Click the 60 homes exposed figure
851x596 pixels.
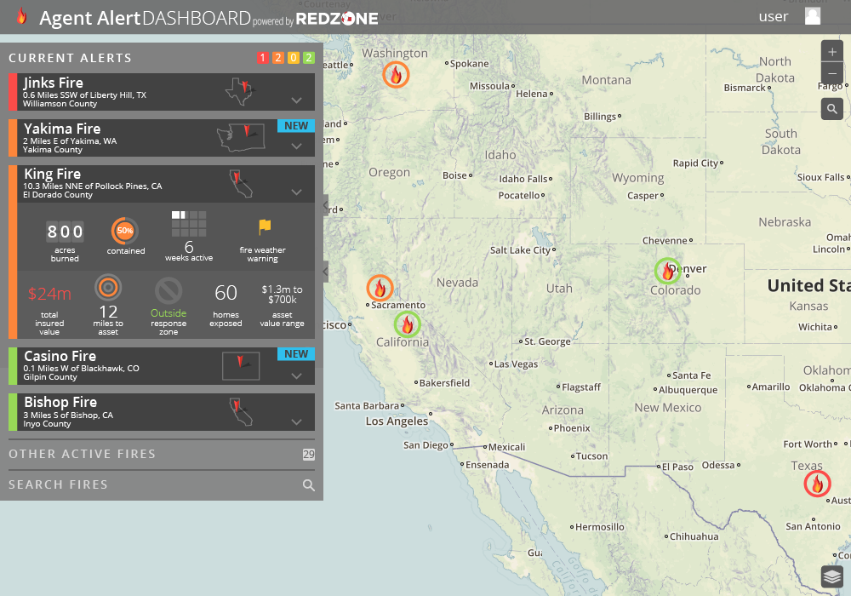tap(226, 293)
